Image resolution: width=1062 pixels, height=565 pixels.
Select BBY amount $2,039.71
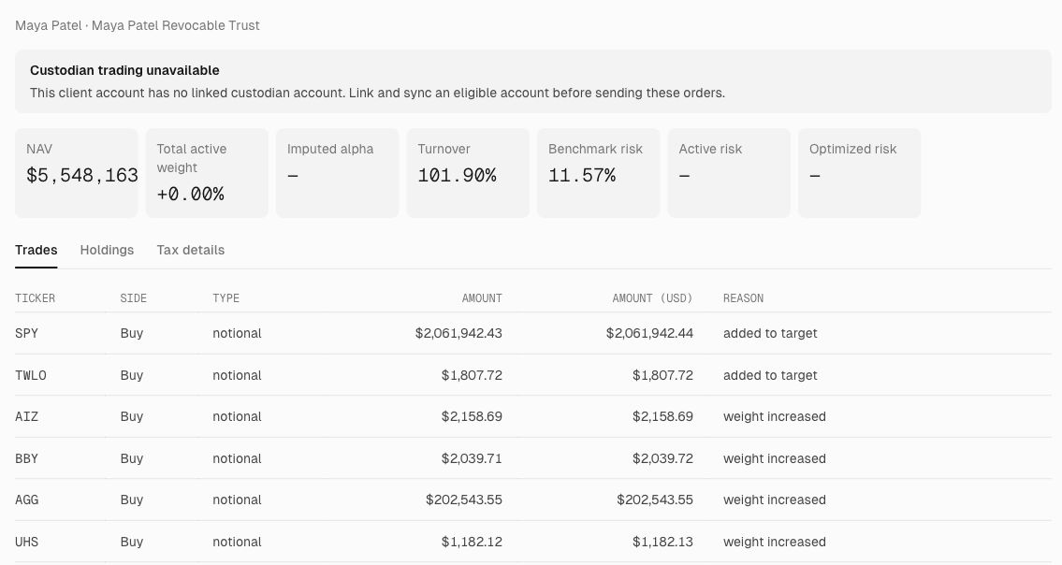[472, 458]
